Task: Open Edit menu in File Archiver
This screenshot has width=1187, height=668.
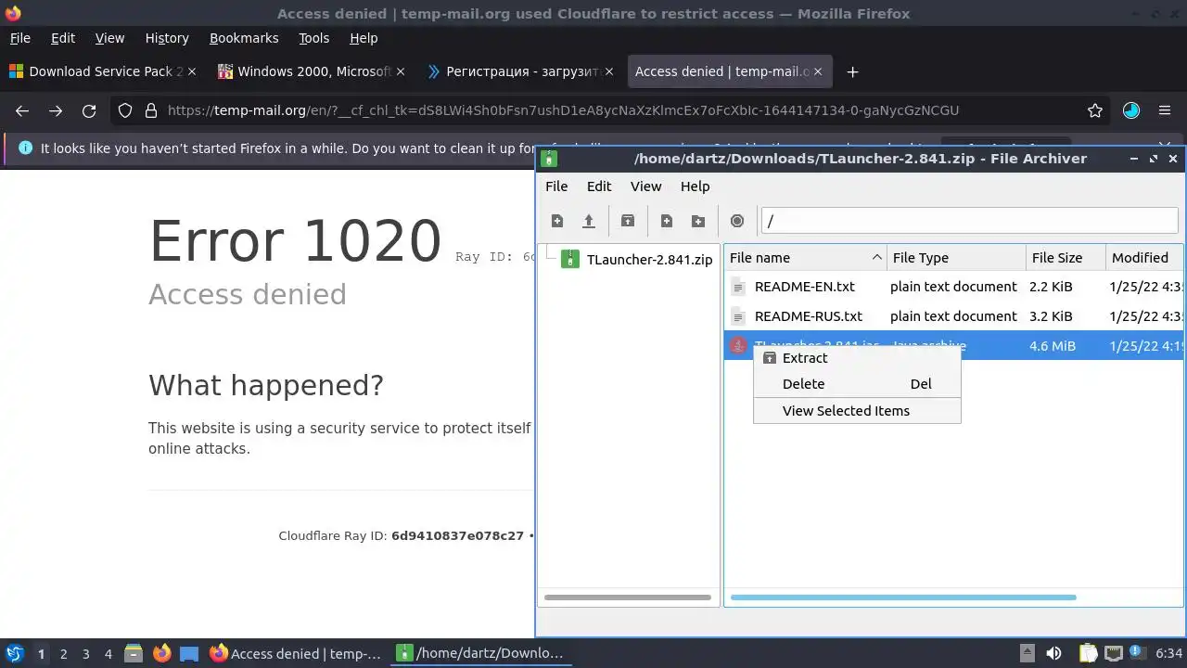Action: [599, 186]
